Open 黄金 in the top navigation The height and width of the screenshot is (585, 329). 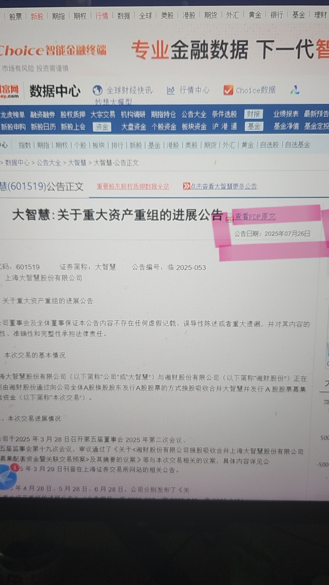pyautogui.click(x=255, y=15)
